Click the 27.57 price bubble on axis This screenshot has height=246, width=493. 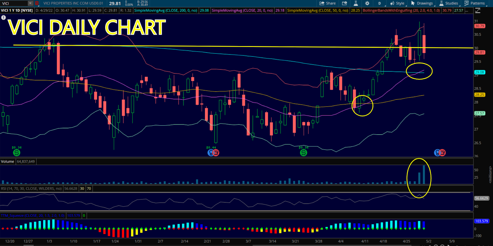tap(479, 113)
